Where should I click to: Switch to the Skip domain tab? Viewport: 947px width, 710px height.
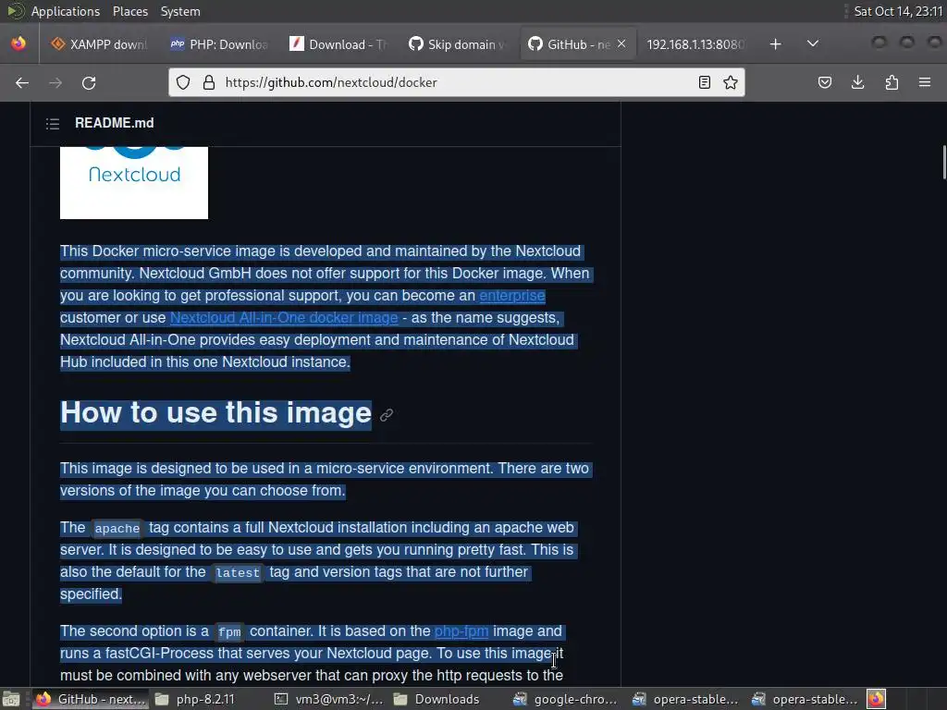coord(457,44)
